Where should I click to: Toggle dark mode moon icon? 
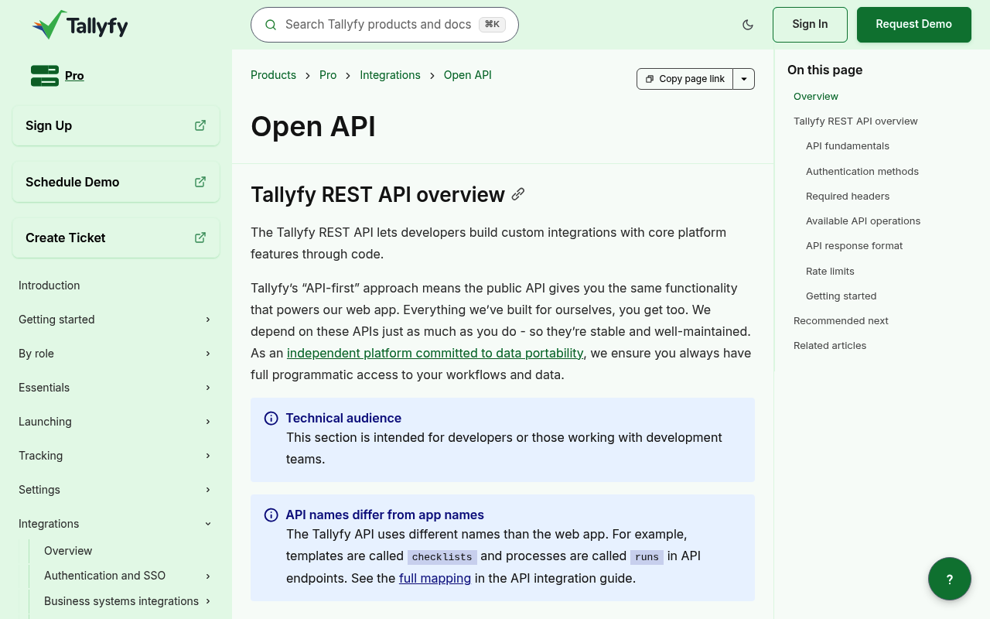point(748,25)
